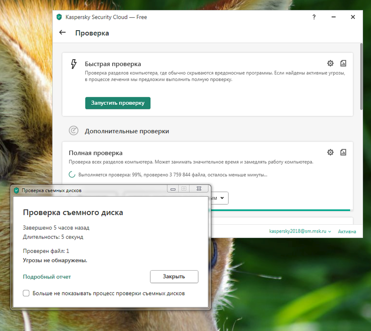Click the Активна license status link
Image resolution: width=371 pixels, height=331 pixels.
point(347,232)
